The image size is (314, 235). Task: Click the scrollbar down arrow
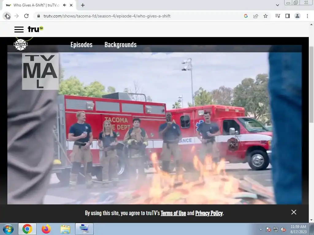click(x=311, y=220)
